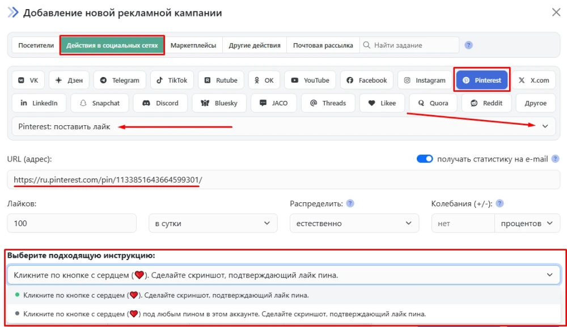Choose TikTok as the social network
The height and width of the screenshot is (327, 567).
(172, 80)
